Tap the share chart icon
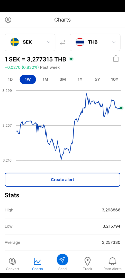The height and width of the screenshot is (278, 125). coord(116,58)
